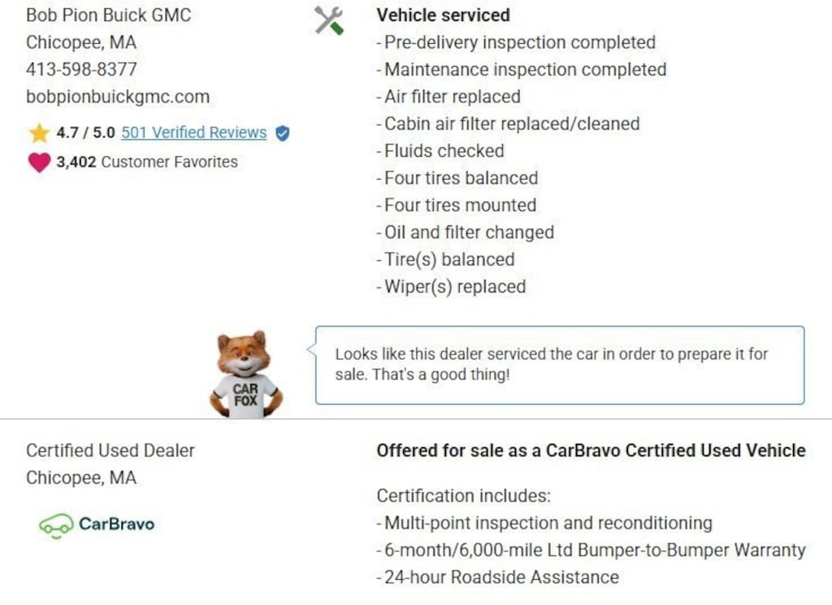
Task: Click the Bumper-to-Bumper Warranty line
Action: point(594,551)
